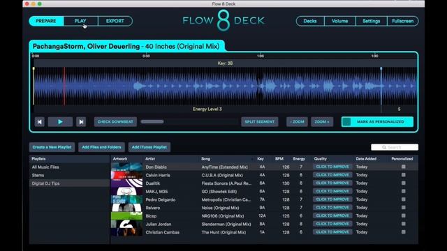Skip to previous track button
The height and width of the screenshot is (251, 447).
click(39, 122)
